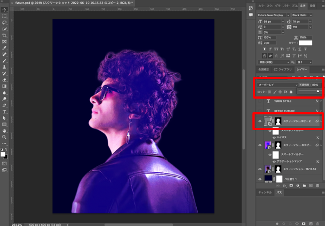Toggle the standard ligatures fi button

(264, 56)
